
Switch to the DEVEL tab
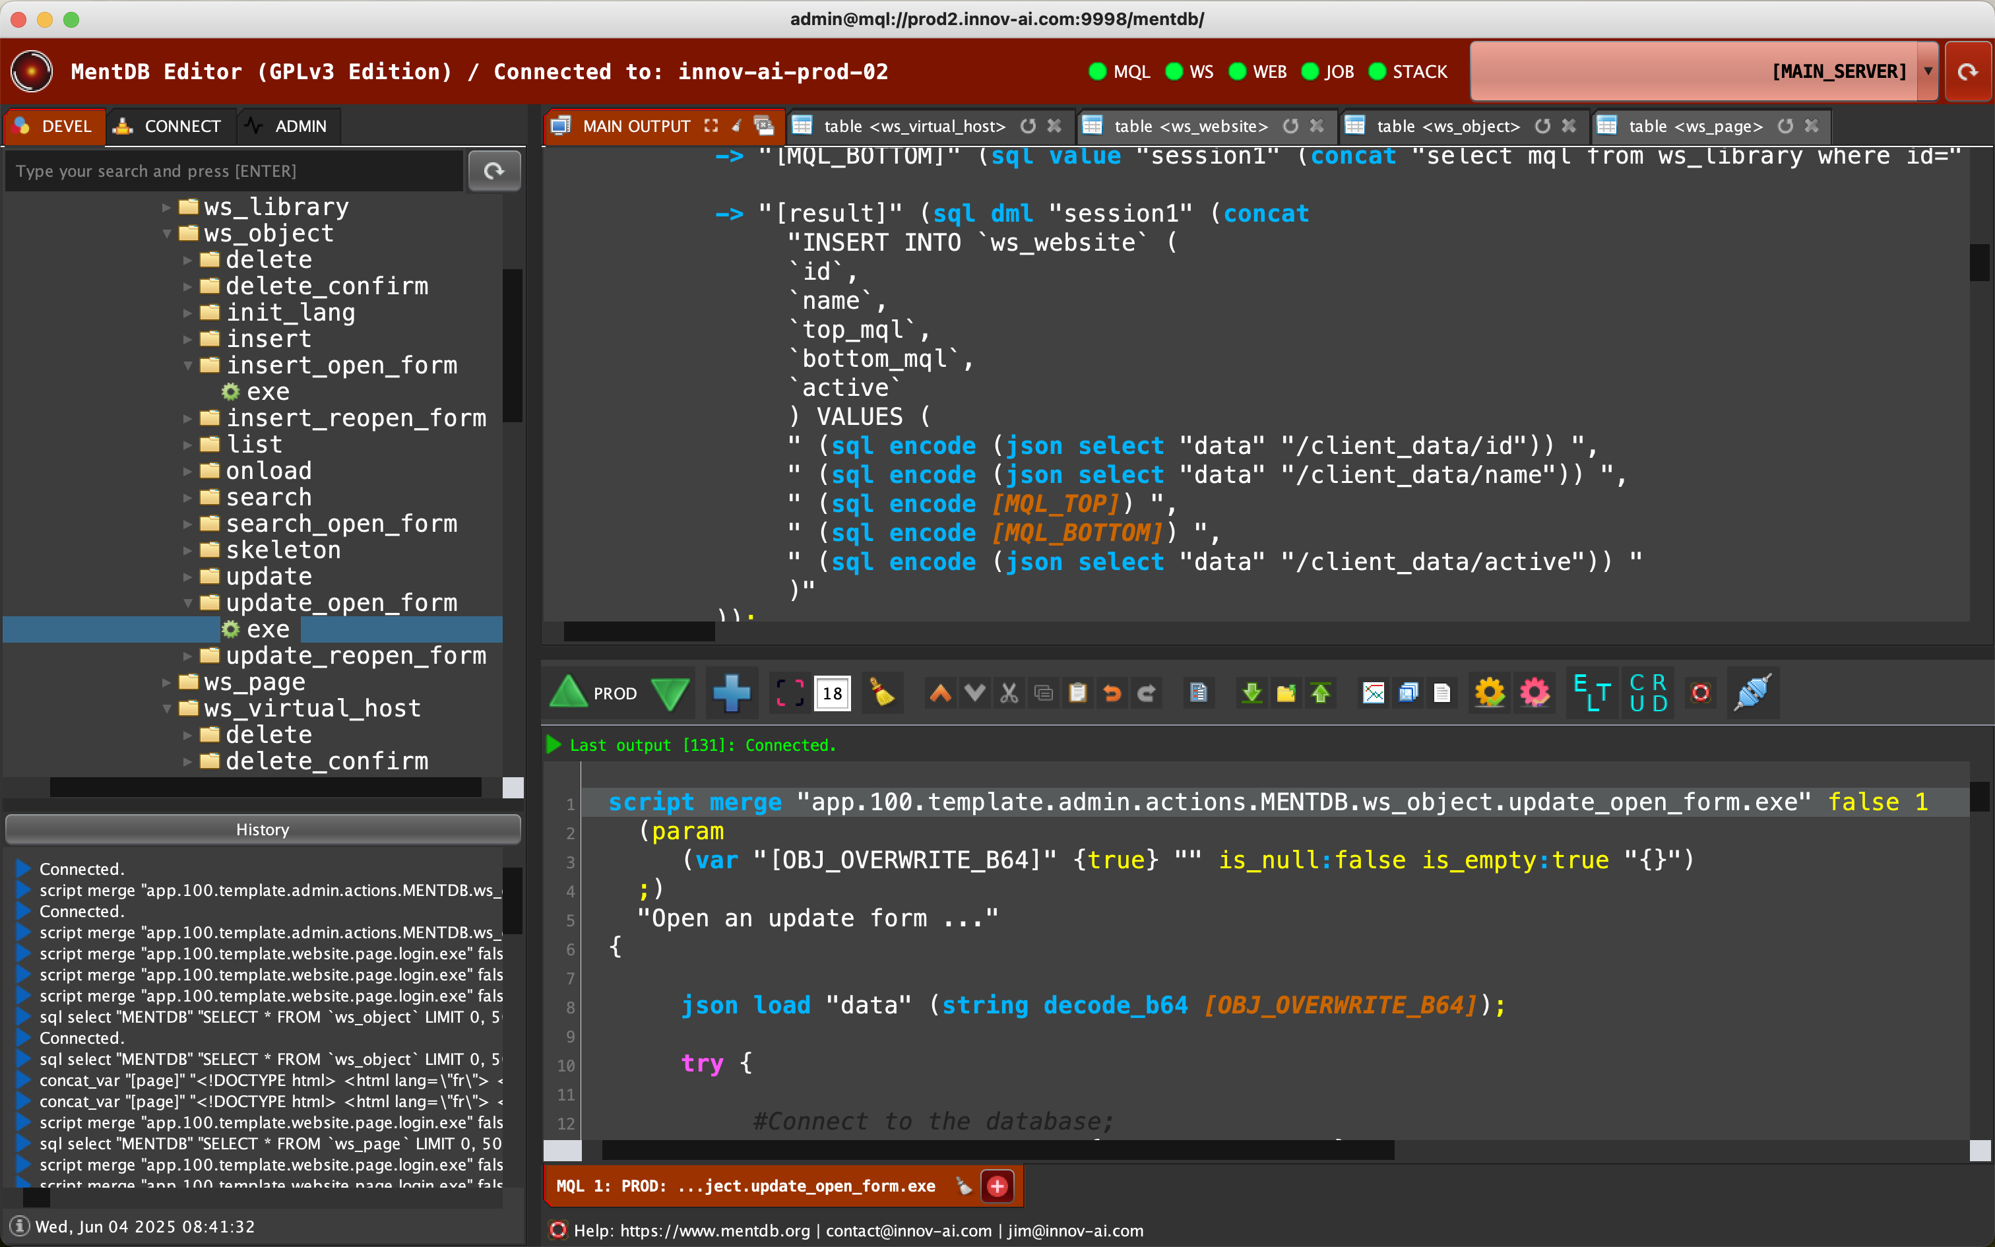pyautogui.click(x=54, y=126)
